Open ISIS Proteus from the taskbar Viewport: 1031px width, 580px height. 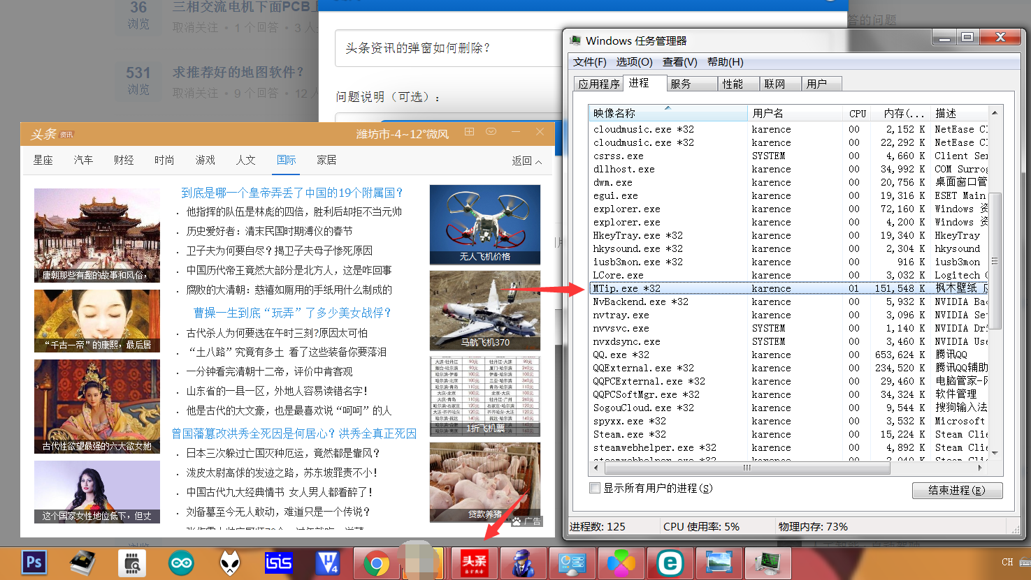tap(279, 562)
